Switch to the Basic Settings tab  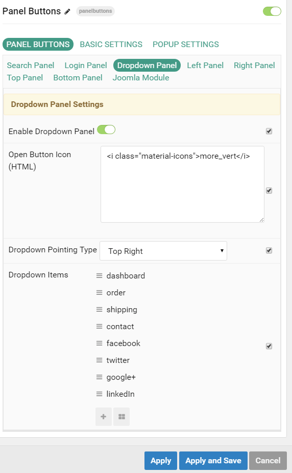(111, 45)
